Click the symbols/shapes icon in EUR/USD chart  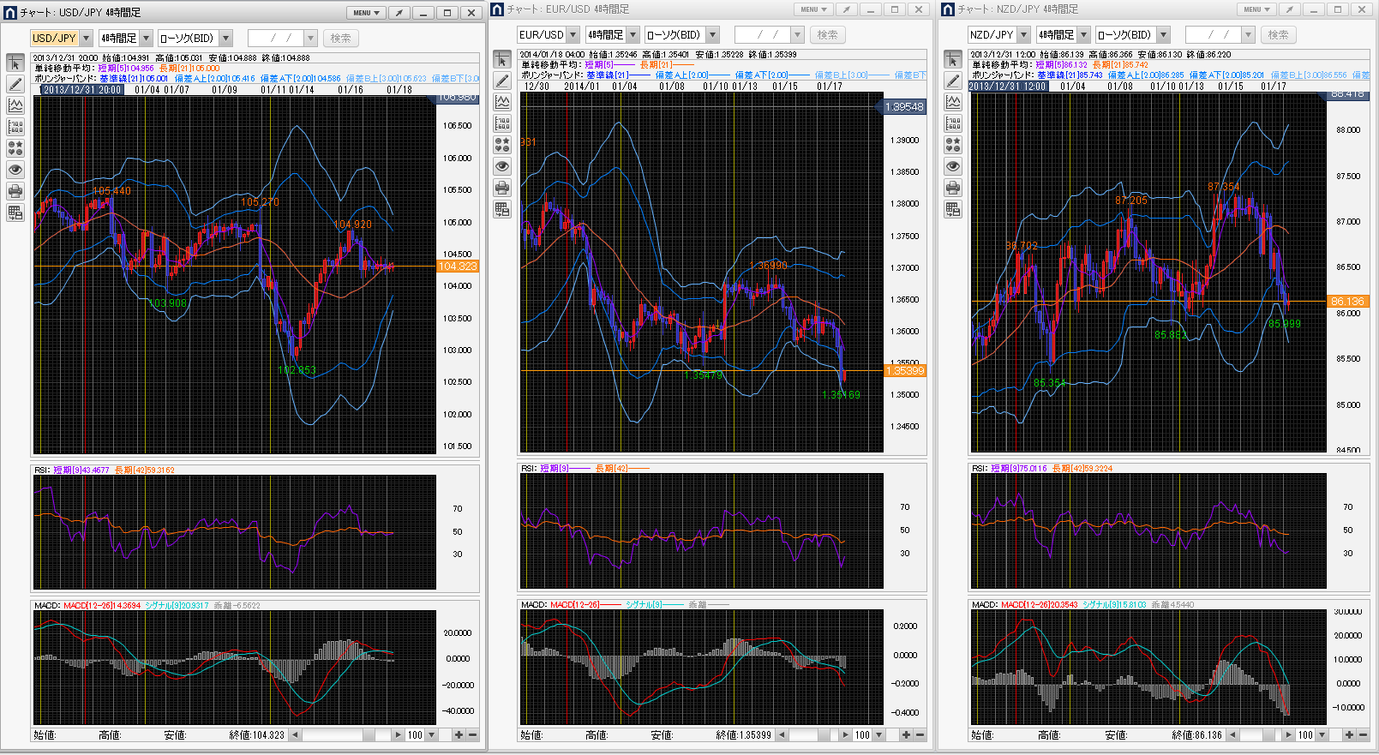(x=502, y=145)
